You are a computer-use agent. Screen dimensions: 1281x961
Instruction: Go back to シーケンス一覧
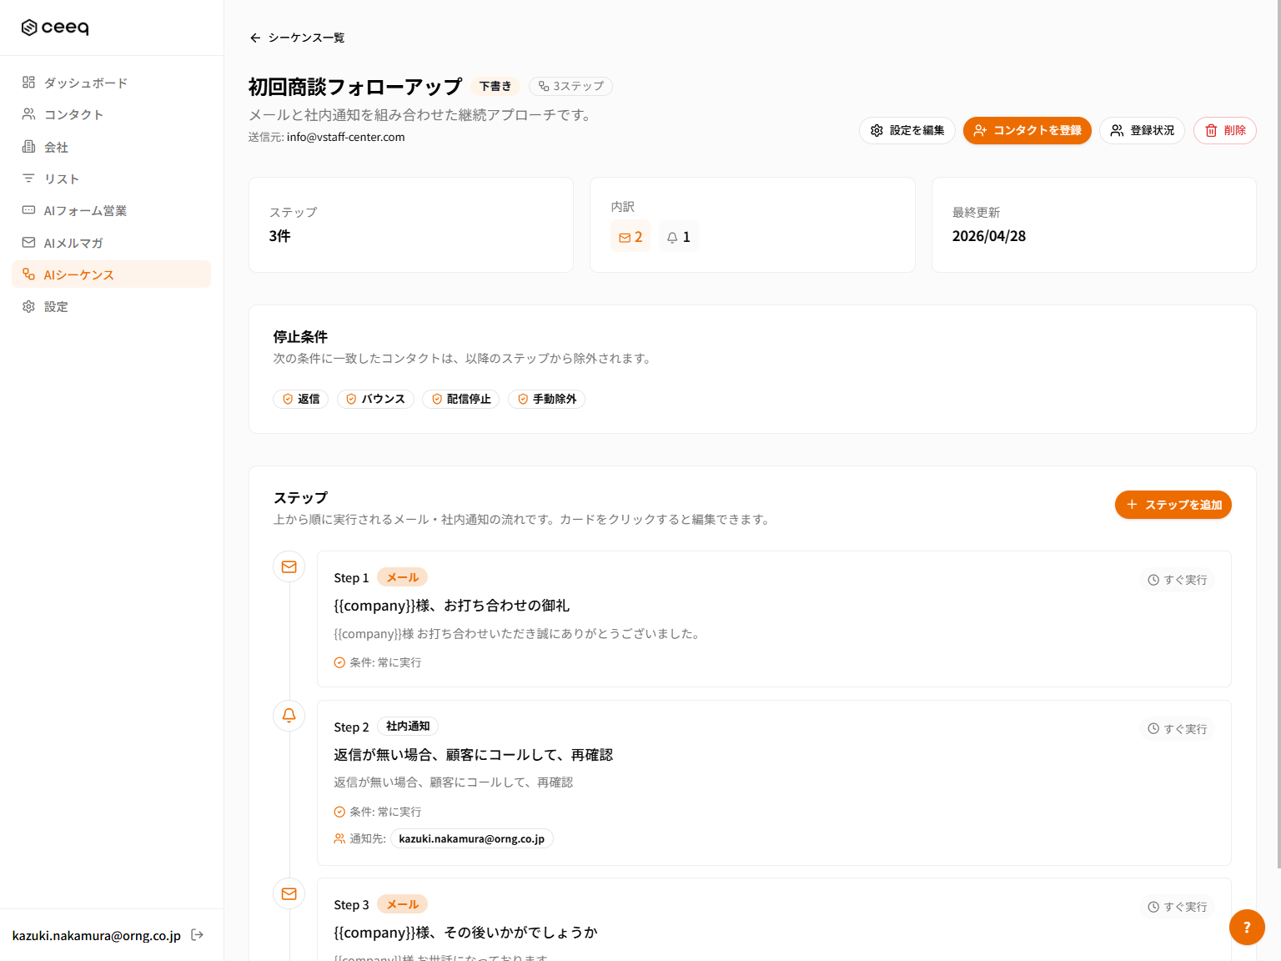click(x=297, y=38)
